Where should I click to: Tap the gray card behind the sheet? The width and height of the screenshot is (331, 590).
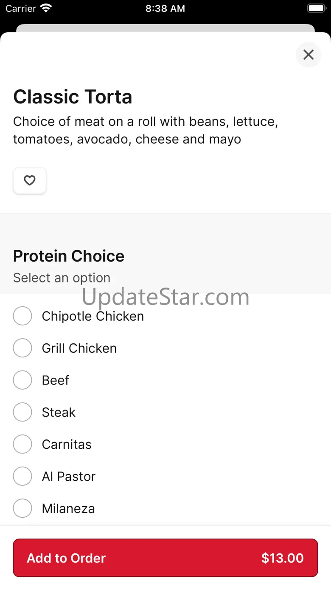pyautogui.click(x=165, y=28)
